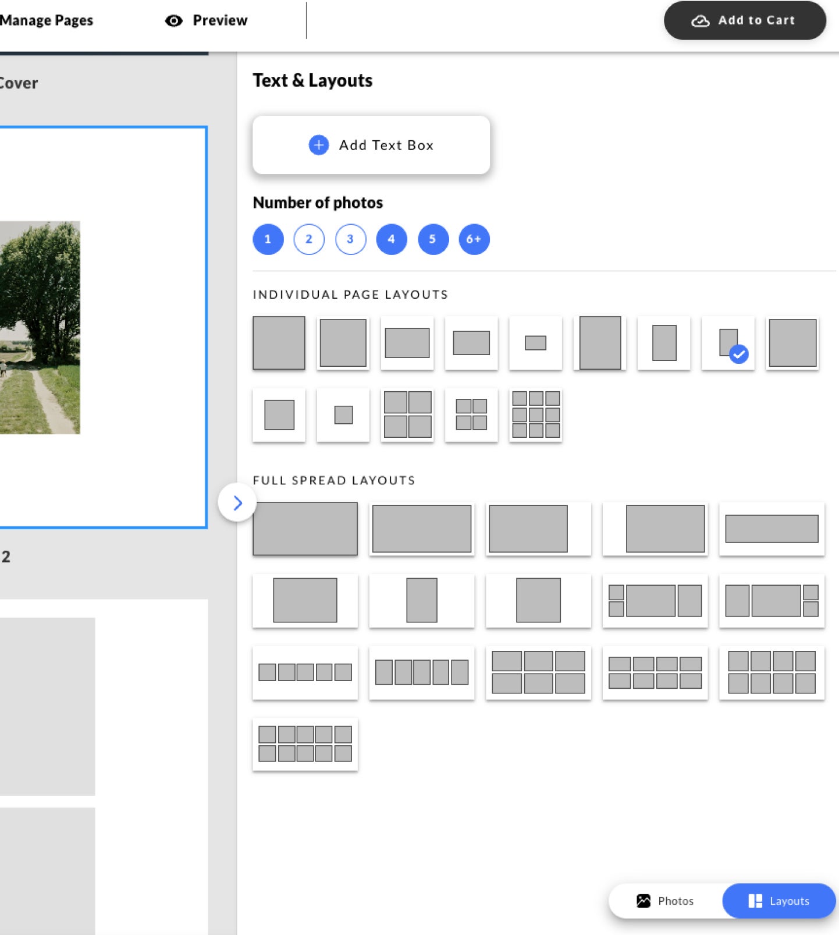Choose medium landscape photo page layout

coord(471,343)
